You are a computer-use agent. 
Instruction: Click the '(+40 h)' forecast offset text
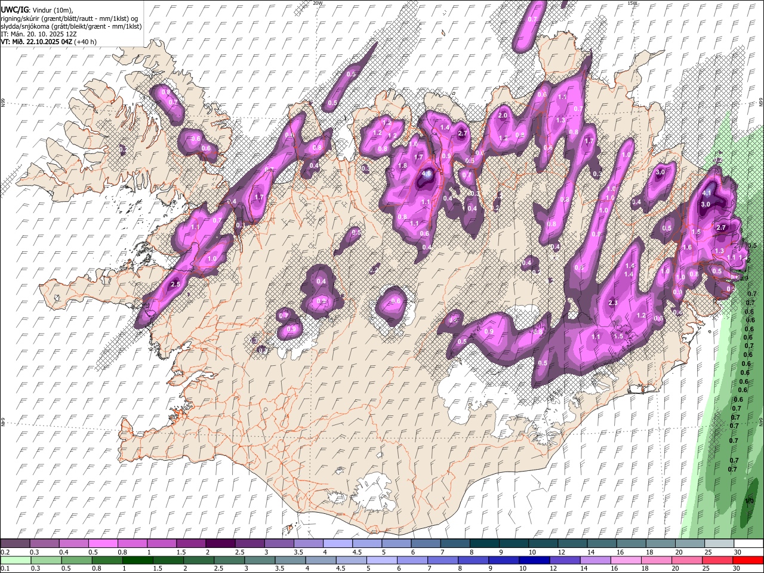[85, 42]
